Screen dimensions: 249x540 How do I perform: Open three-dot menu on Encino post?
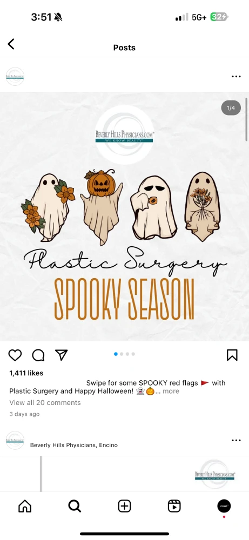(236, 440)
